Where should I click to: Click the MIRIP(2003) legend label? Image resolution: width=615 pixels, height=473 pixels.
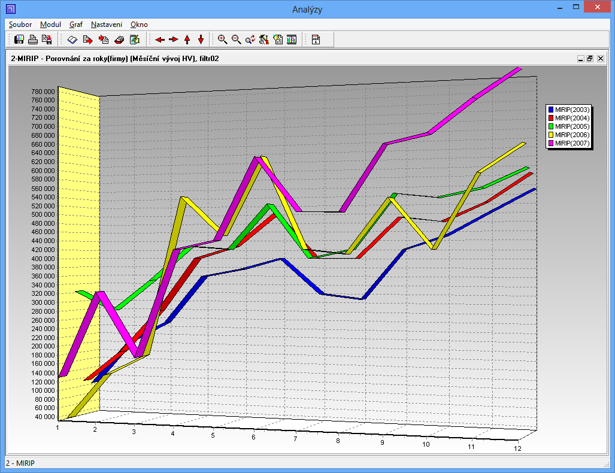(572, 110)
